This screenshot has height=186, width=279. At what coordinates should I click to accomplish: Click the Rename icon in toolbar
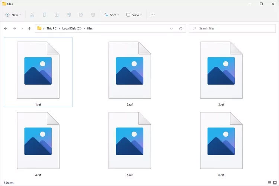[69, 15]
